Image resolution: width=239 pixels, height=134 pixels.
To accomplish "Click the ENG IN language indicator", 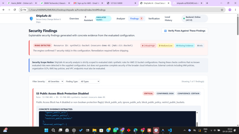I will pyautogui.click(x=205, y=130).
